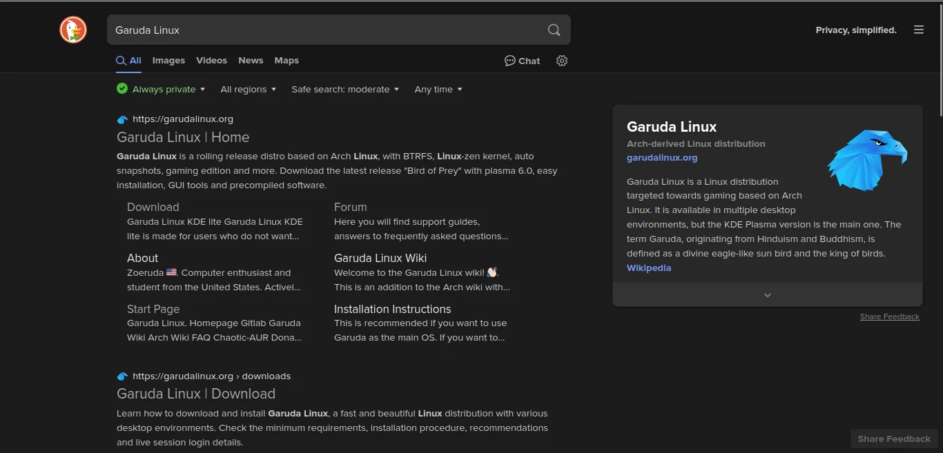
Task: Click the garudalinux.org › downloads URL
Action: coord(211,376)
